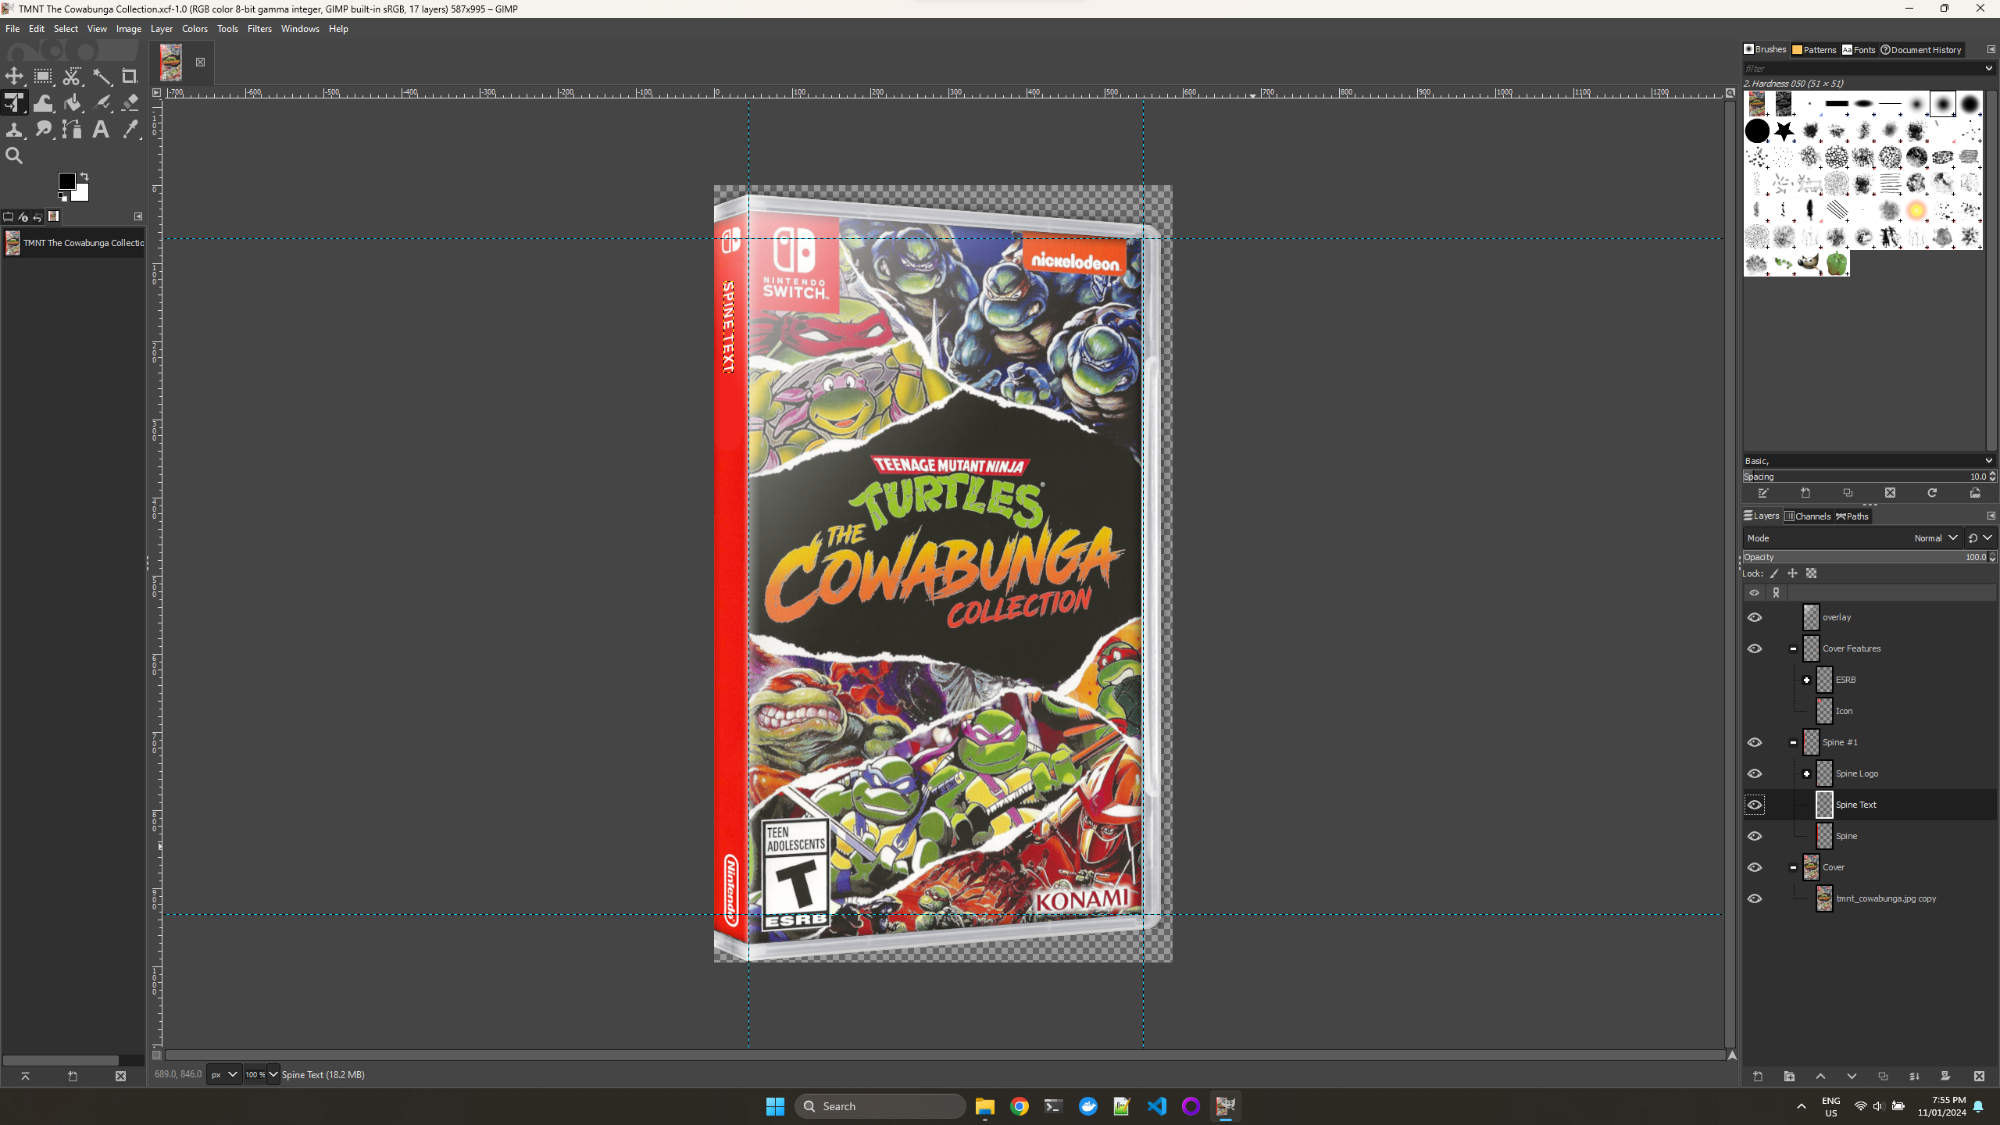Collapse the Cover Features layer group

(x=1793, y=648)
